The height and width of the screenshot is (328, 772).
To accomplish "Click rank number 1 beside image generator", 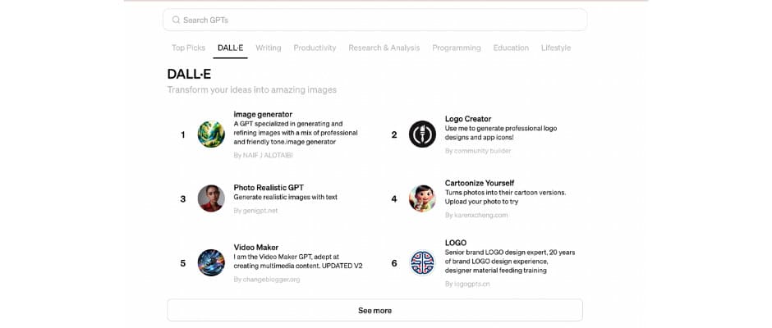I will tap(182, 134).
